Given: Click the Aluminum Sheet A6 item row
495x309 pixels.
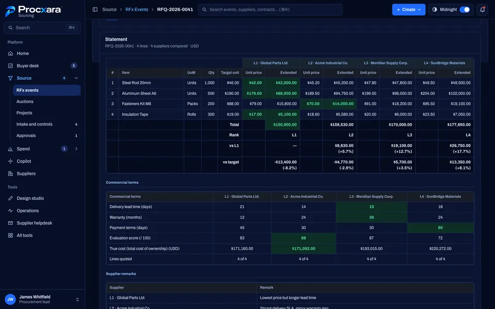Looking at the screenshot, I should click(x=290, y=93).
